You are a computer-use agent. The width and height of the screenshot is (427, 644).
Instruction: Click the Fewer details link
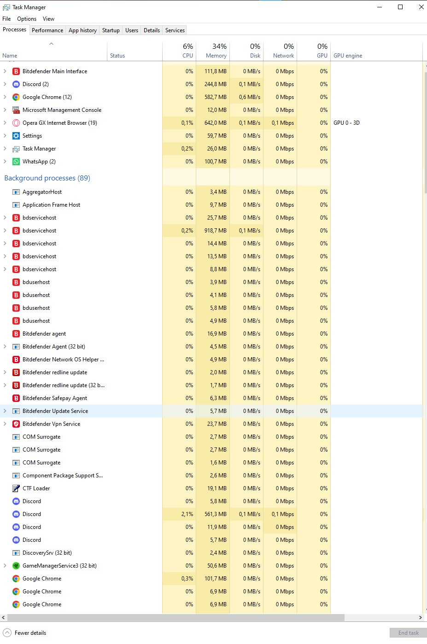30,633
